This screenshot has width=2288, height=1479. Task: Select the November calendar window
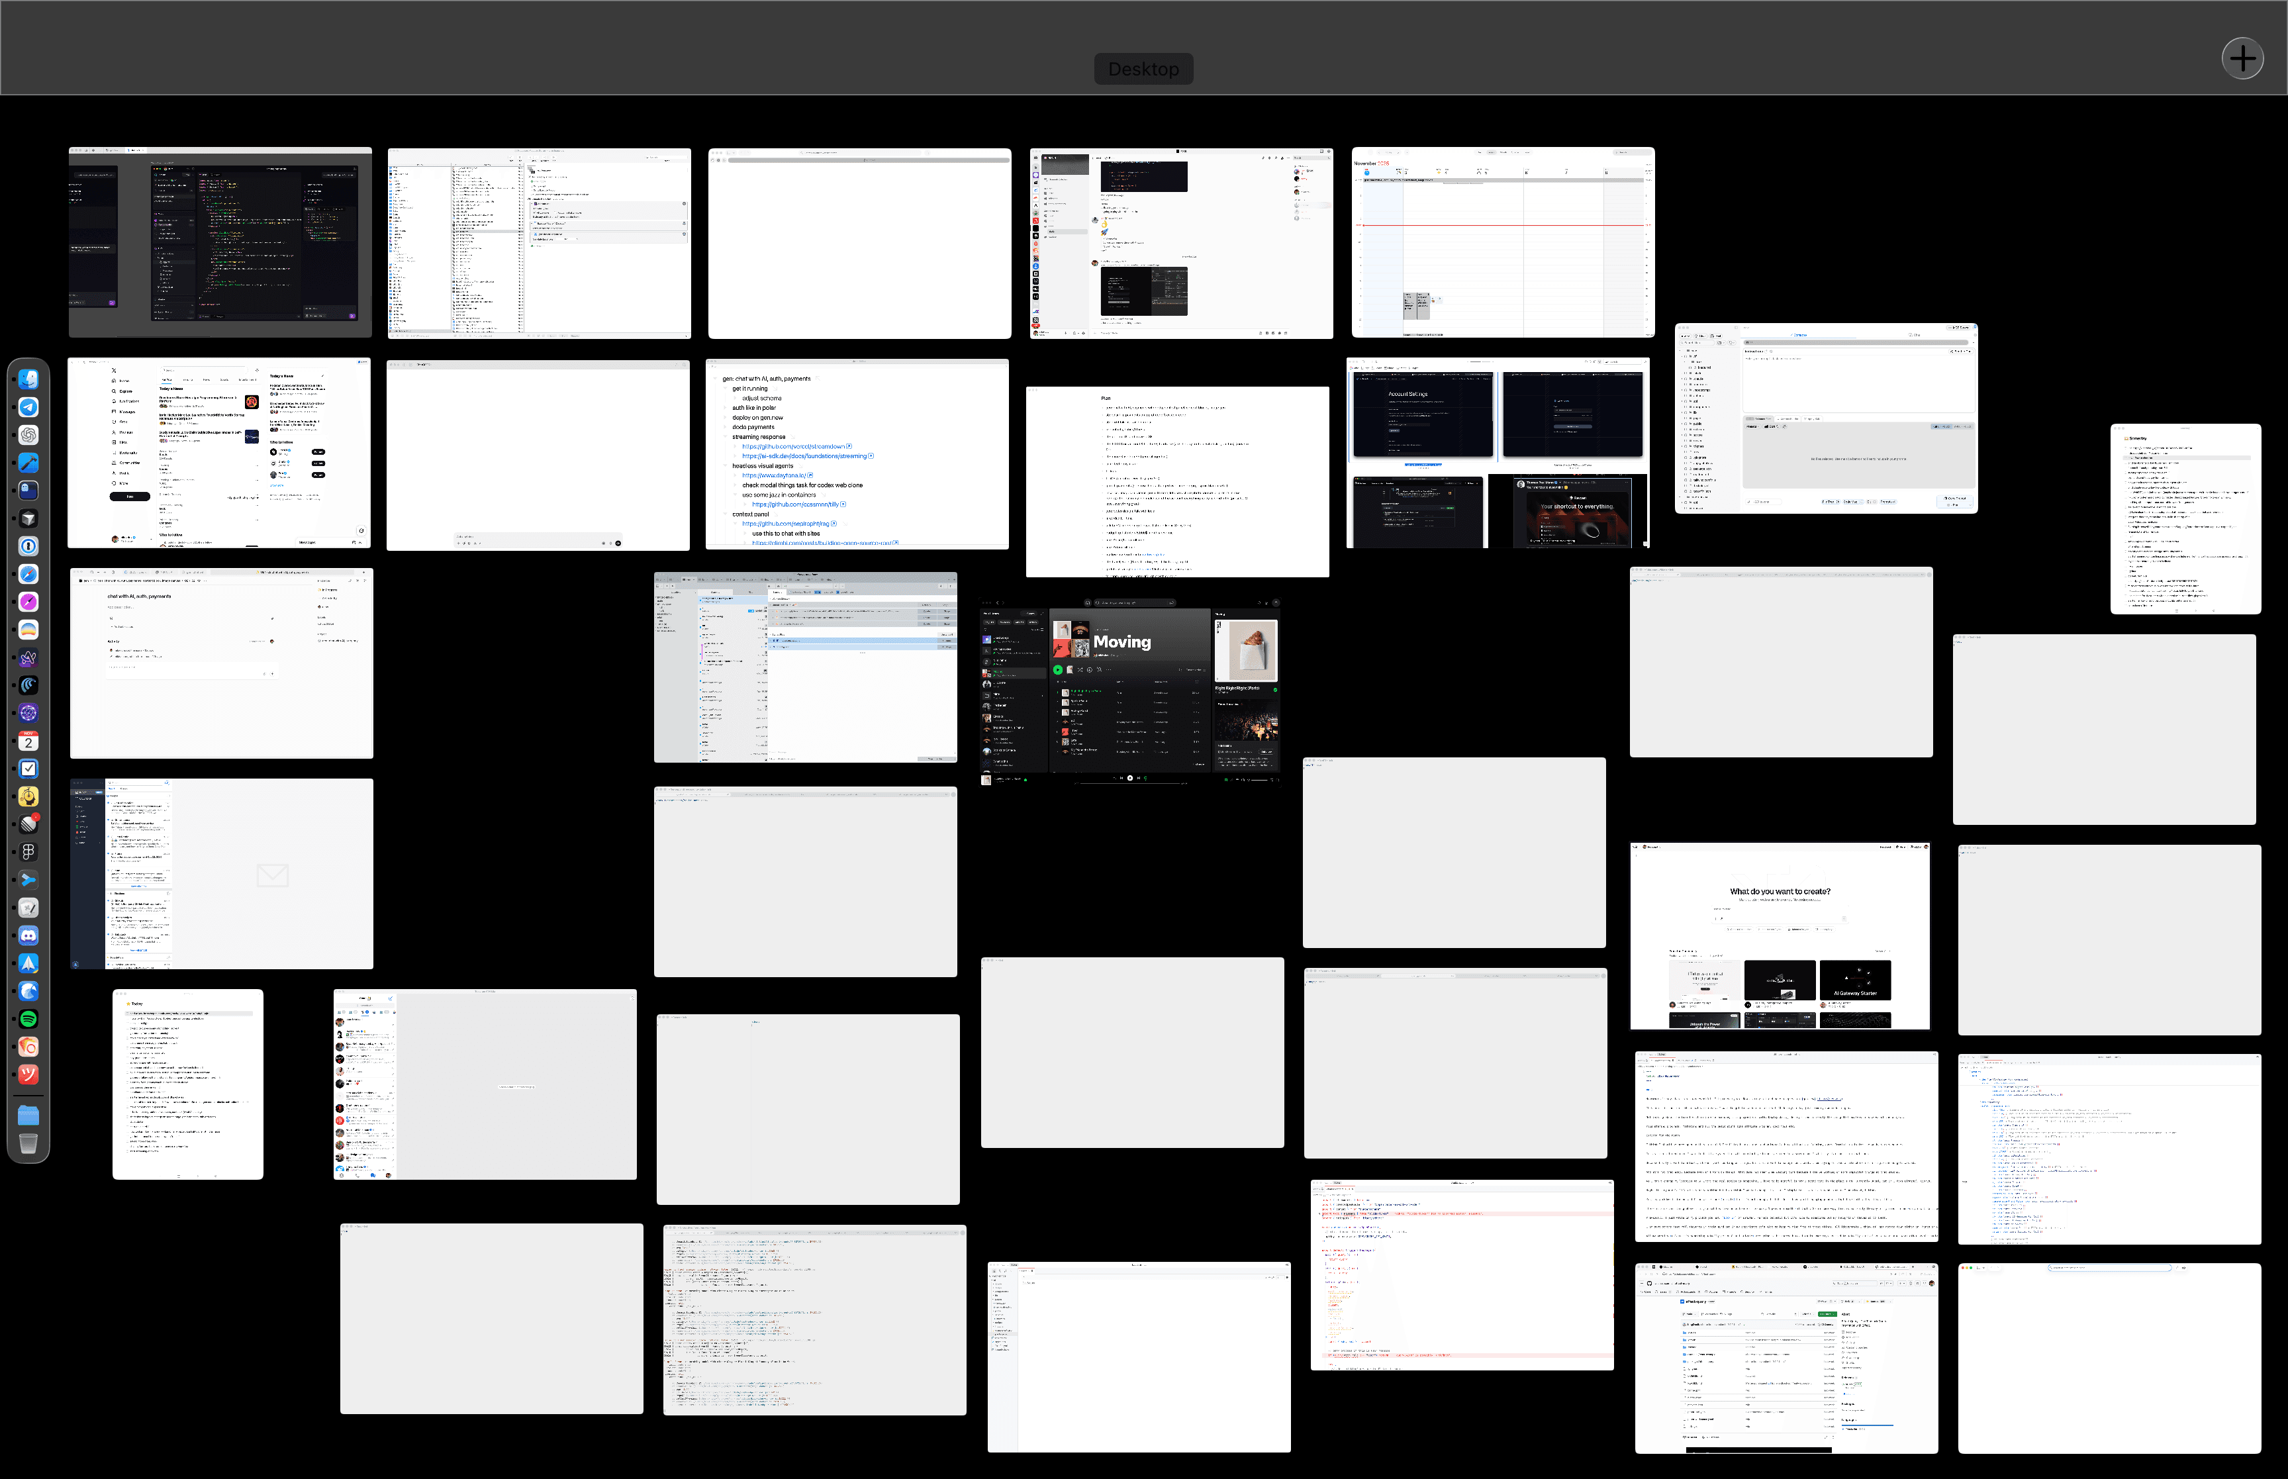point(1503,242)
